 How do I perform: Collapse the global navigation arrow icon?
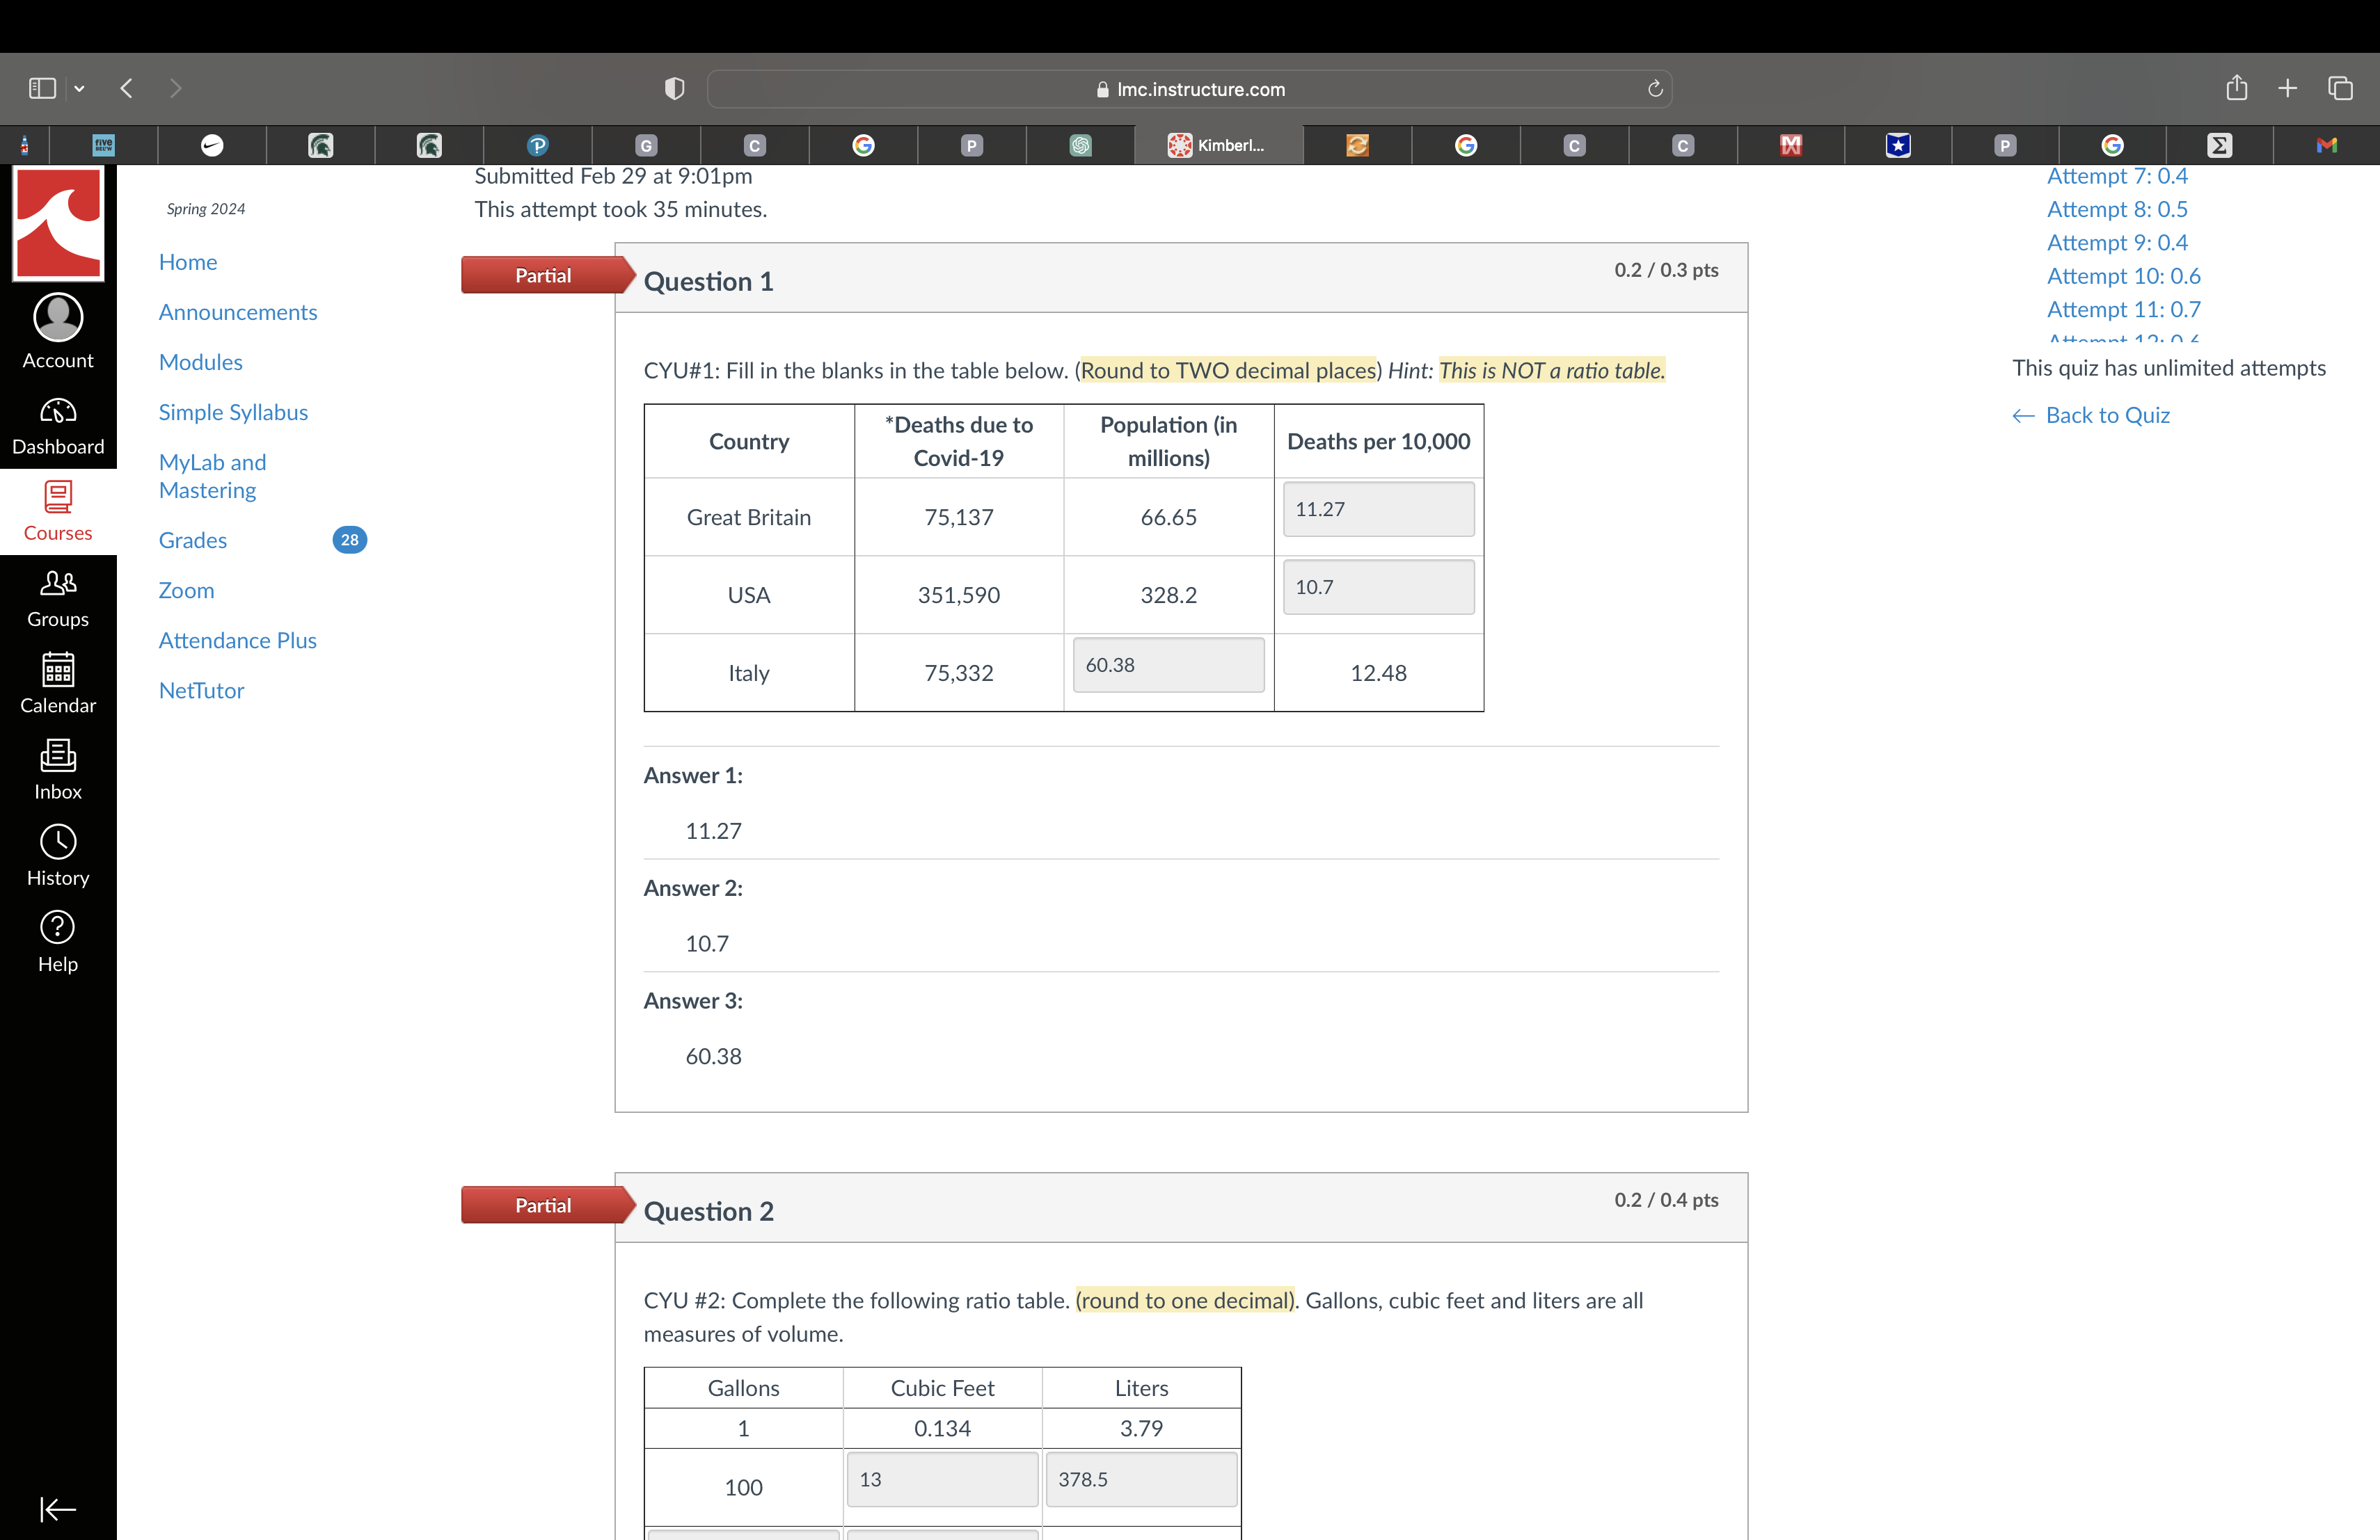(58, 1508)
